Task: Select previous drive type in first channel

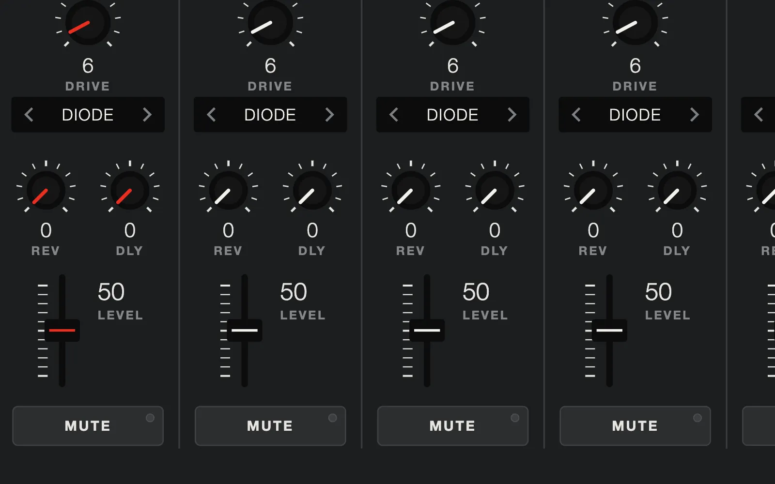Action: (x=29, y=115)
